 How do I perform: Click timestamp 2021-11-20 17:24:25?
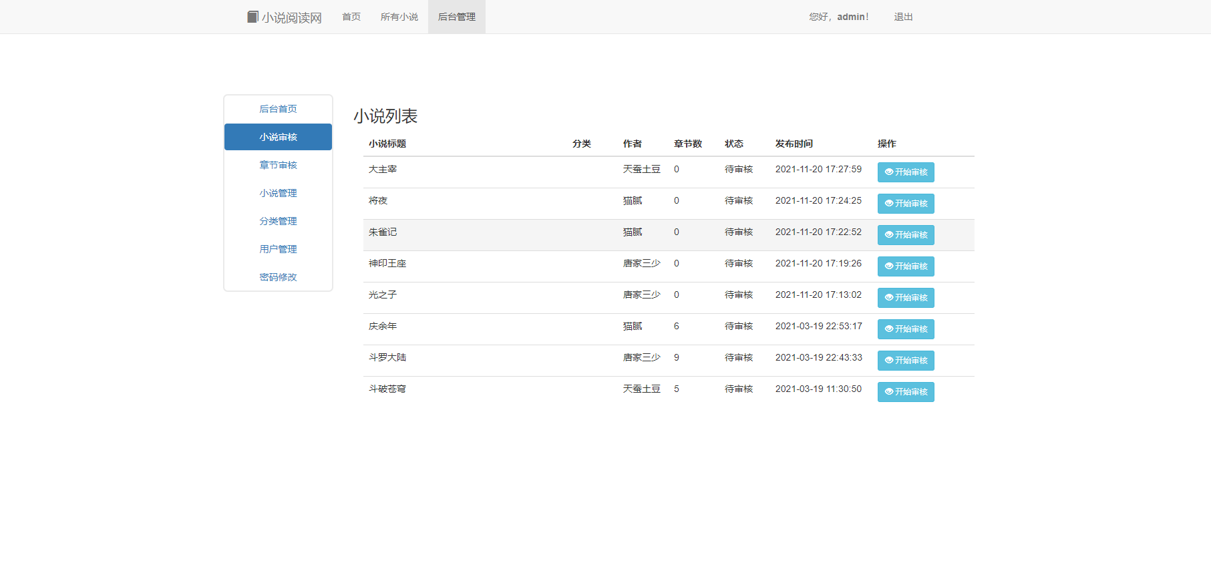click(818, 201)
